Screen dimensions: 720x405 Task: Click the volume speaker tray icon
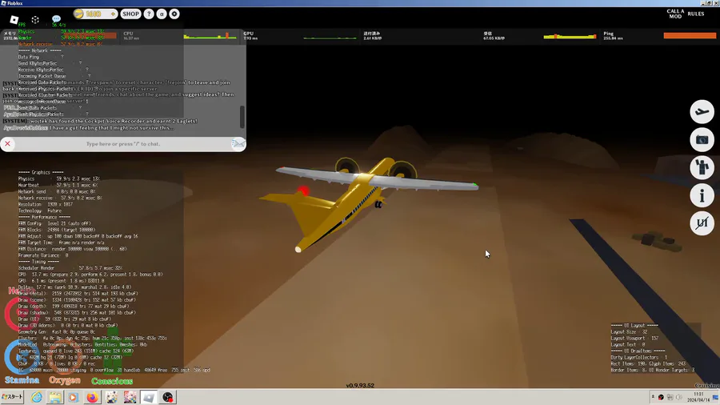pyautogui.click(x=678, y=397)
